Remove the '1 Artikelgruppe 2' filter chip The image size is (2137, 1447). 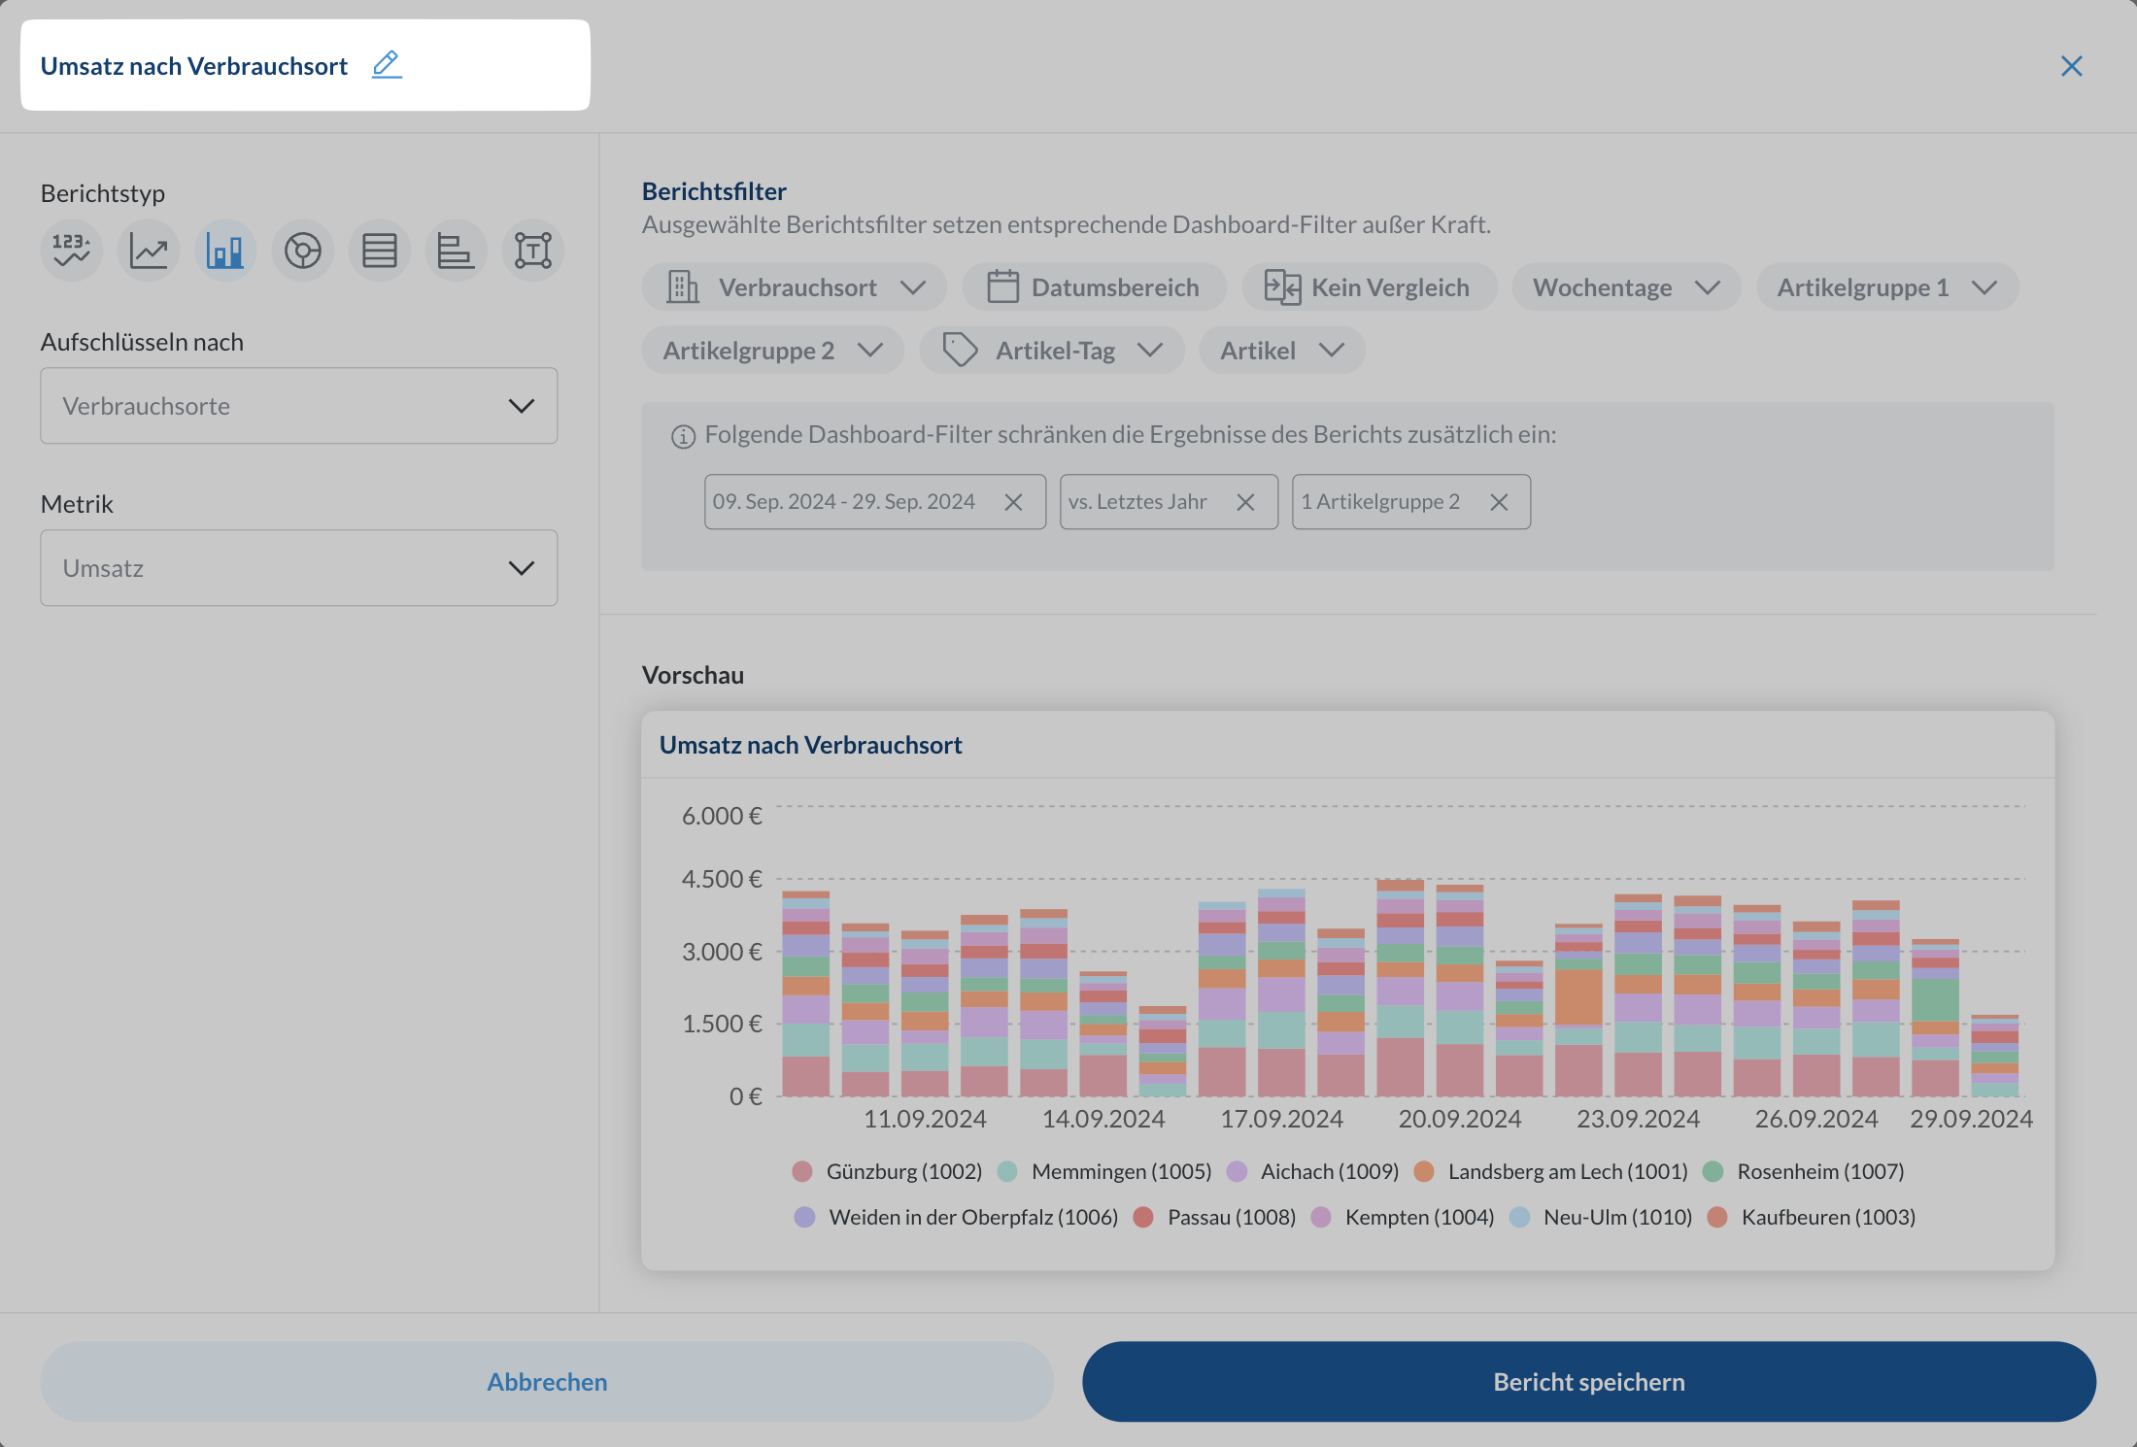click(x=1499, y=502)
